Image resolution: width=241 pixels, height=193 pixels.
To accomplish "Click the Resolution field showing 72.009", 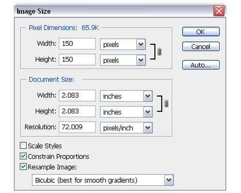I will [x=77, y=127].
